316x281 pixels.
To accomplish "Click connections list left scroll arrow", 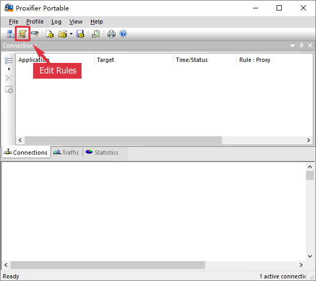I will point(20,140).
